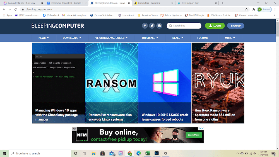Open File Explorer from taskbar
The height and width of the screenshot is (157, 279).
[93, 153]
